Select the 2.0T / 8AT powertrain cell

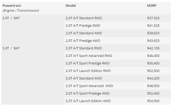pos(11,18)
